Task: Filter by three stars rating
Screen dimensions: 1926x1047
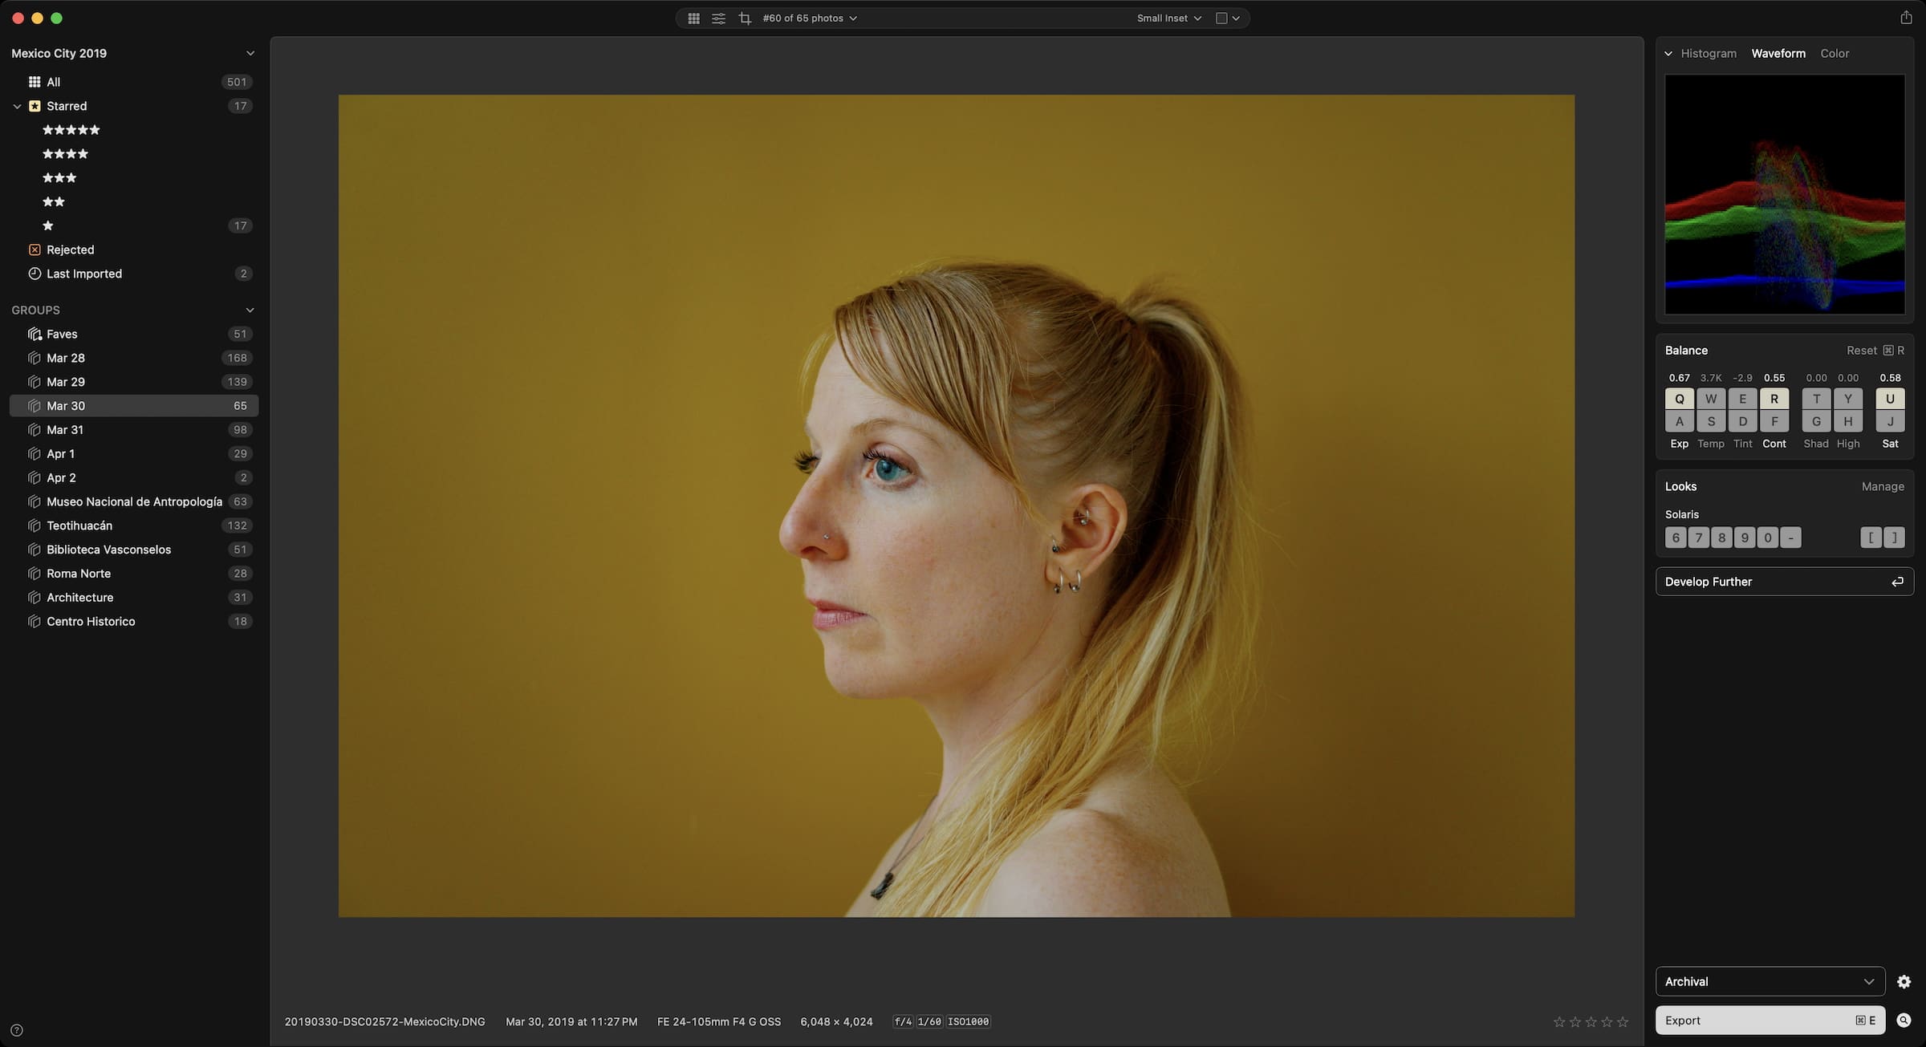Action: point(59,178)
